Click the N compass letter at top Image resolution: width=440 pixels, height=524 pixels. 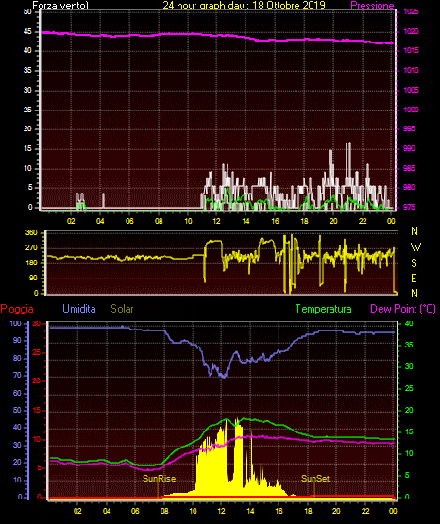click(415, 231)
